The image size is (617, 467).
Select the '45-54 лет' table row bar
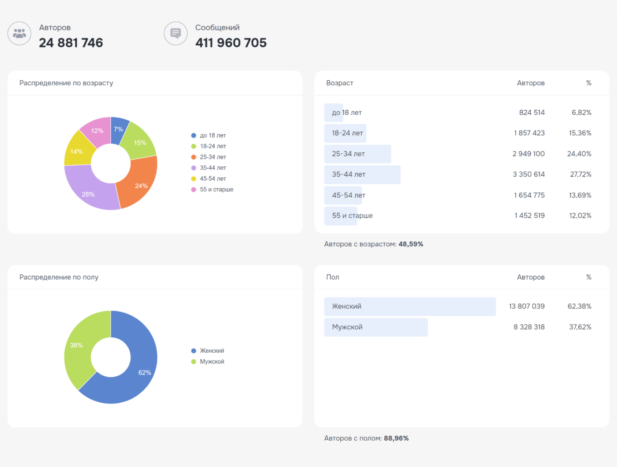343,195
